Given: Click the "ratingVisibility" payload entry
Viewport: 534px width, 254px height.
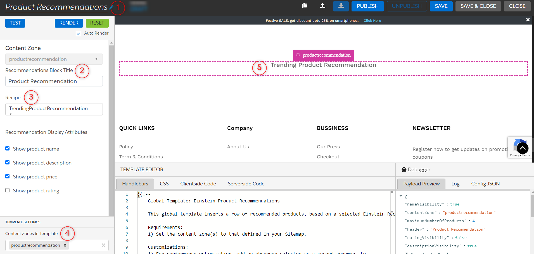Looking at the screenshot, I should click(436, 238).
